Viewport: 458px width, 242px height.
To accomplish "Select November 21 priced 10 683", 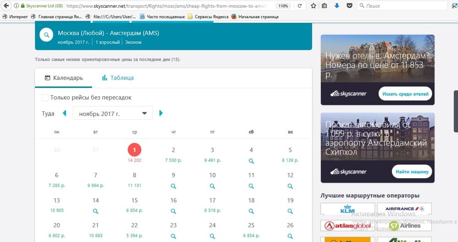I will coord(96,230).
